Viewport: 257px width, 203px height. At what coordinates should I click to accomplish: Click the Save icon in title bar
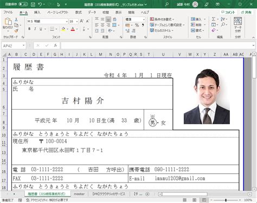coord(33,4)
